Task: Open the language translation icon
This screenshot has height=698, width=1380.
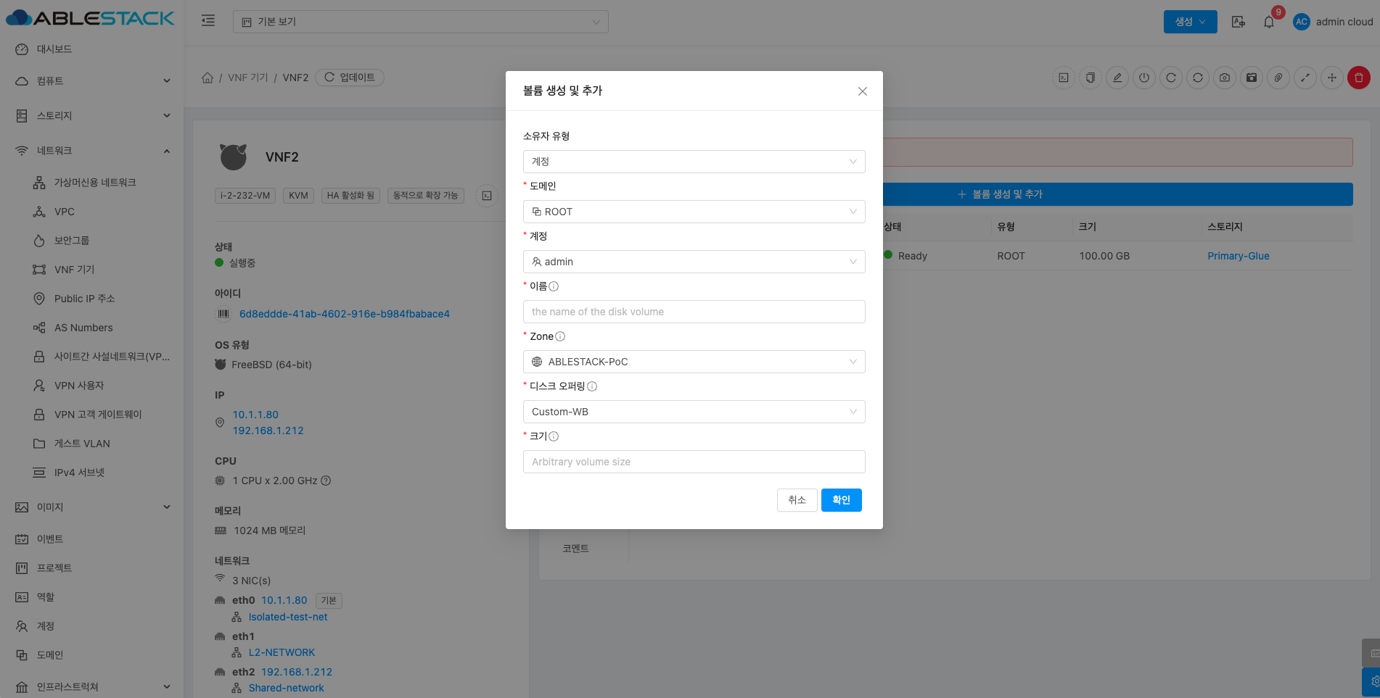Action: 1239,22
